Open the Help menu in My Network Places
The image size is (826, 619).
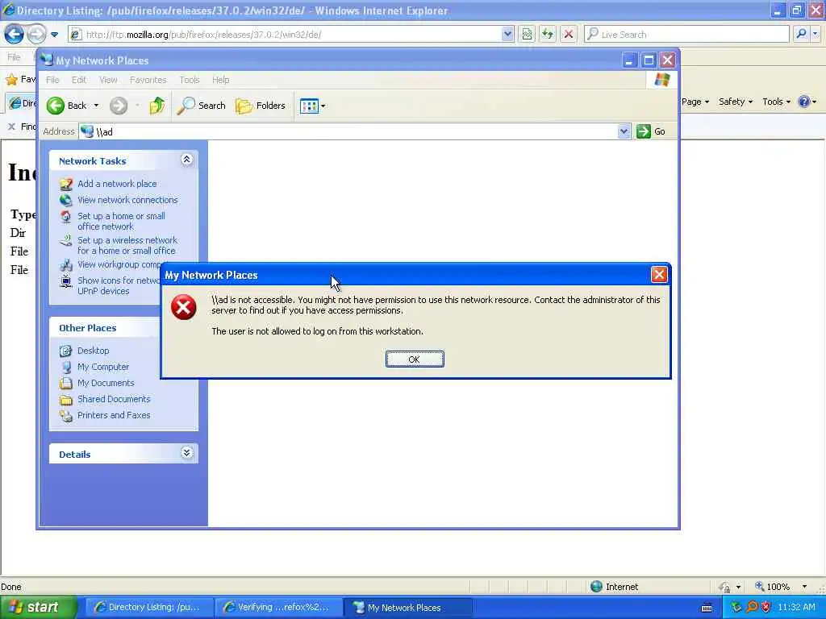pos(221,80)
